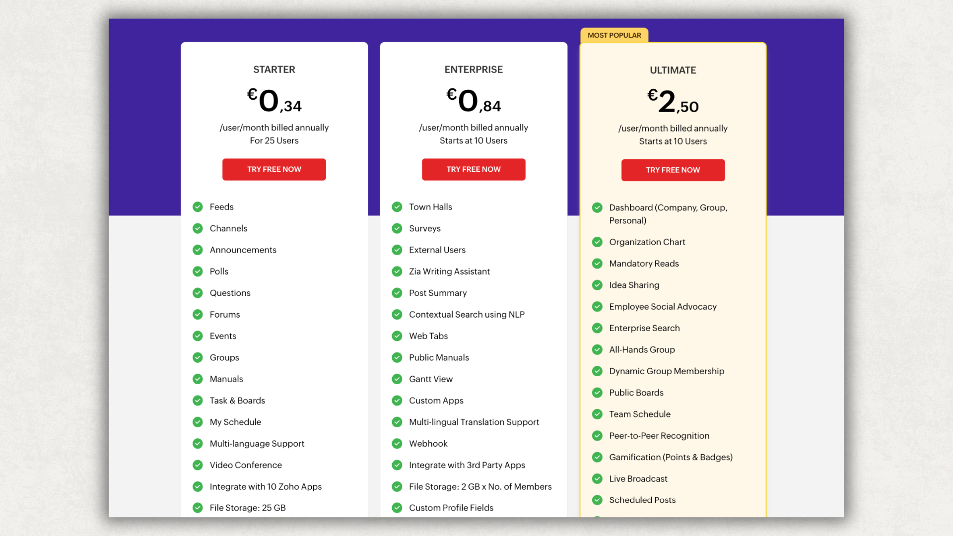Click the checkmark icon next to Announcements
Screen dimensions: 953x536
click(x=198, y=250)
